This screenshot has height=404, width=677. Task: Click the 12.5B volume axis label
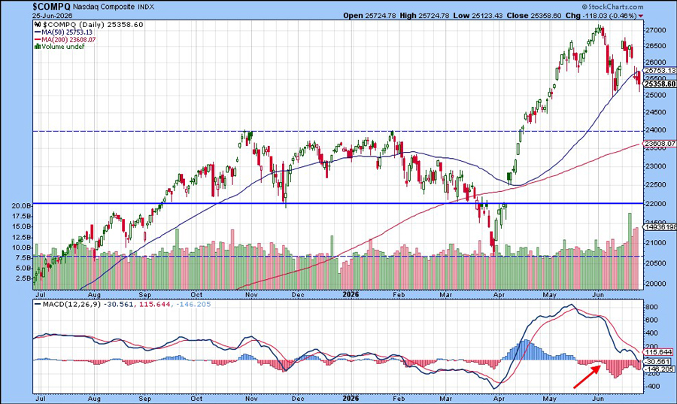point(22,237)
